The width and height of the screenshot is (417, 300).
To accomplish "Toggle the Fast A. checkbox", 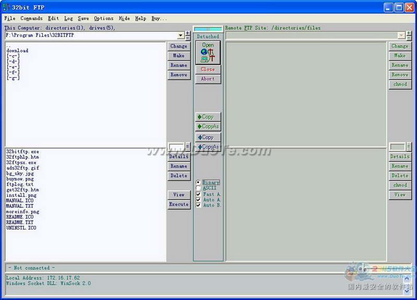I will (x=199, y=194).
